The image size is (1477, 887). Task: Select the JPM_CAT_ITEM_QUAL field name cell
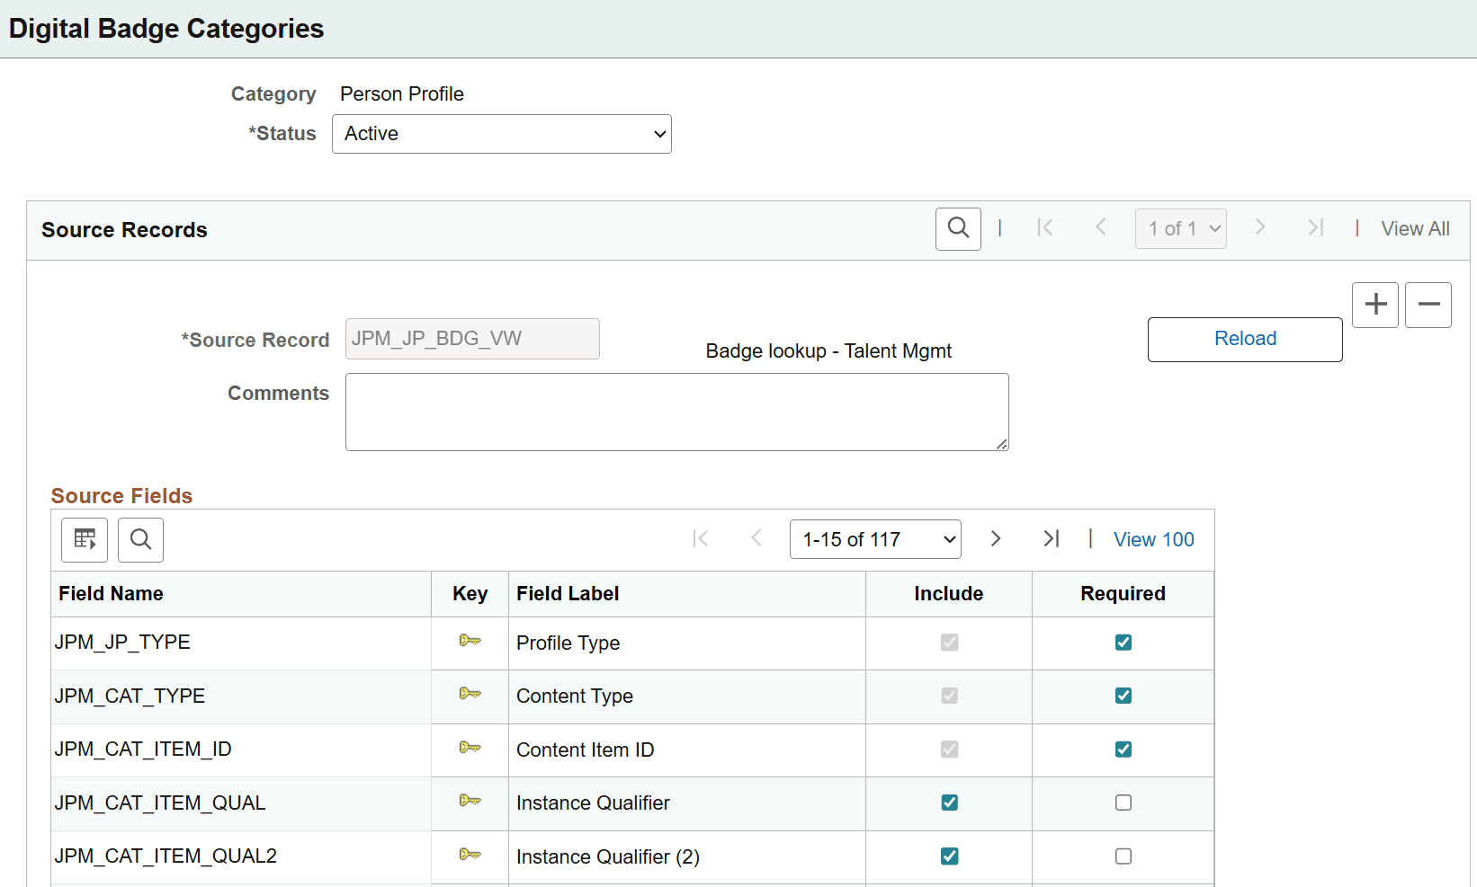pyautogui.click(x=160, y=803)
